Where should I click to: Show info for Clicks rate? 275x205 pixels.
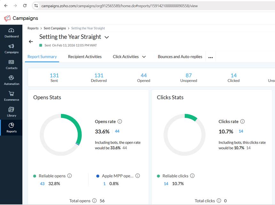tap(242, 122)
